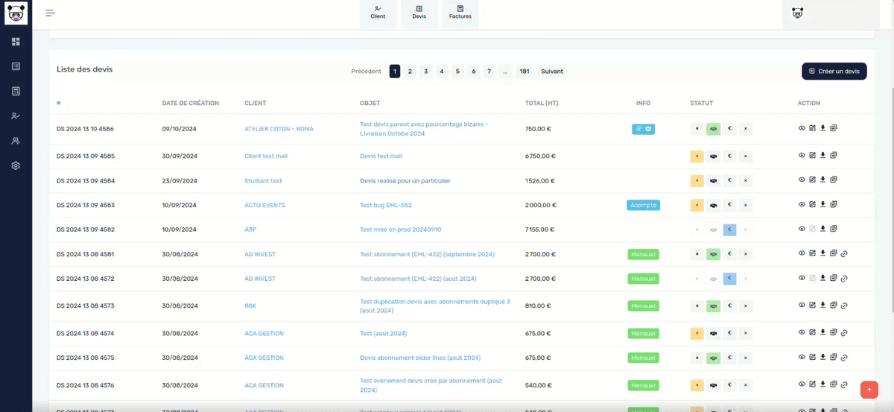The height and width of the screenshot is (412, 894).
Task: Click the panda logo in top-left corner
Action: [16, 13]
